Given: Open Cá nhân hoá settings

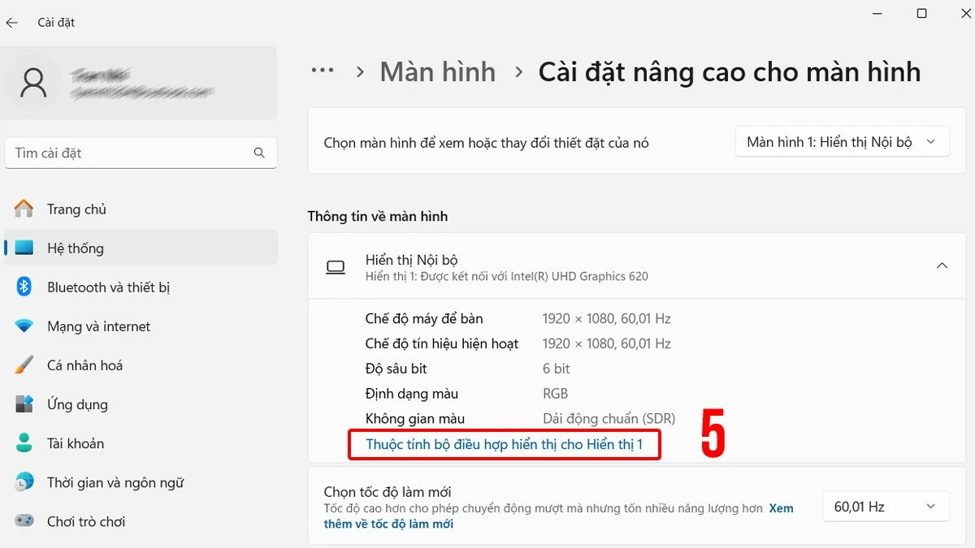Looking at the screenshot, I should coord(85,365).
